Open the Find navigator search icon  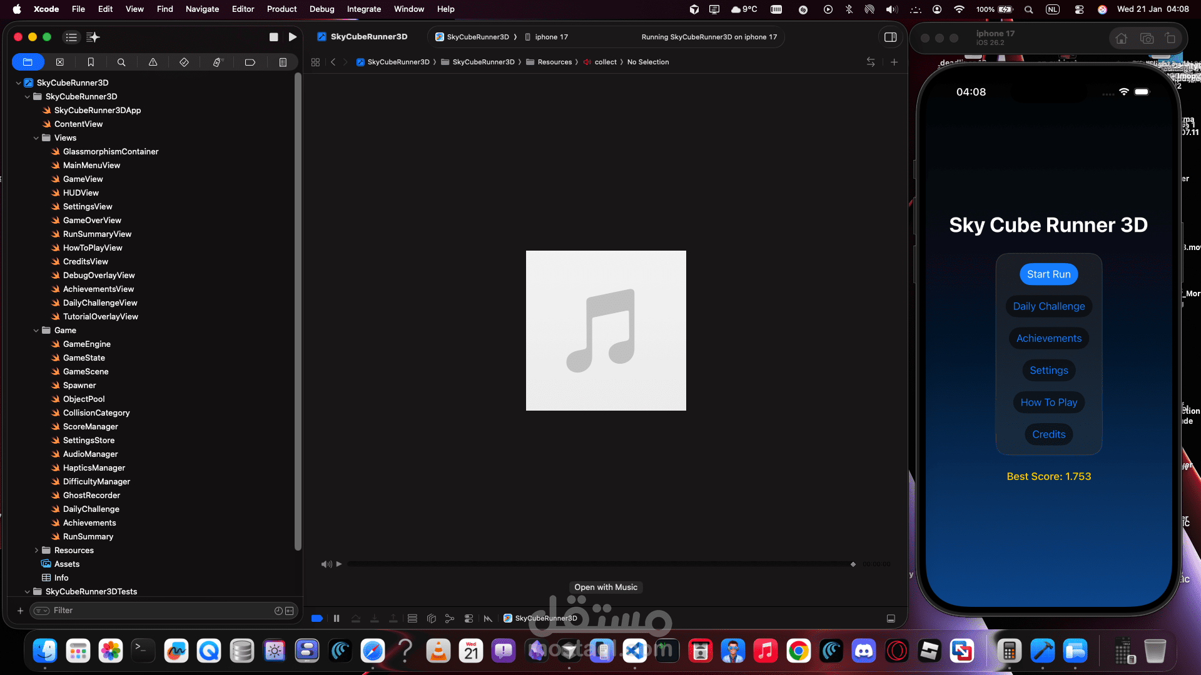coord(121,62)
